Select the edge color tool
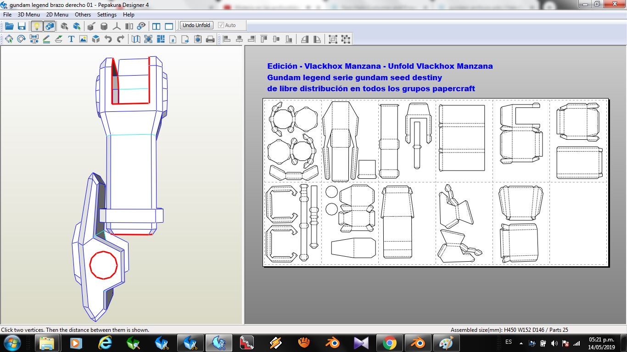 [x=59, y=39]
